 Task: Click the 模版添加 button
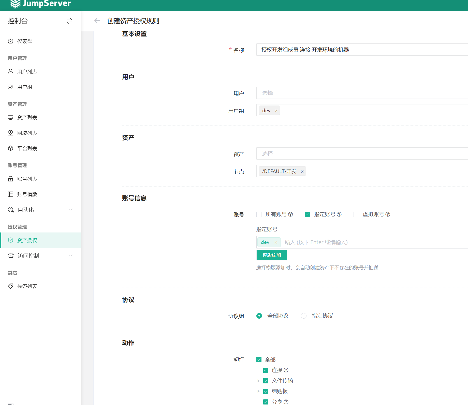272,255
